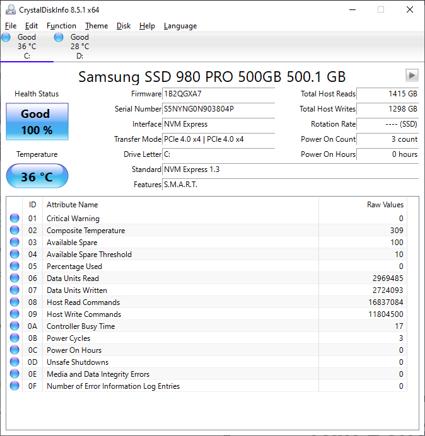Minimize the CrystalDiskInfo window

click(352, 9)
